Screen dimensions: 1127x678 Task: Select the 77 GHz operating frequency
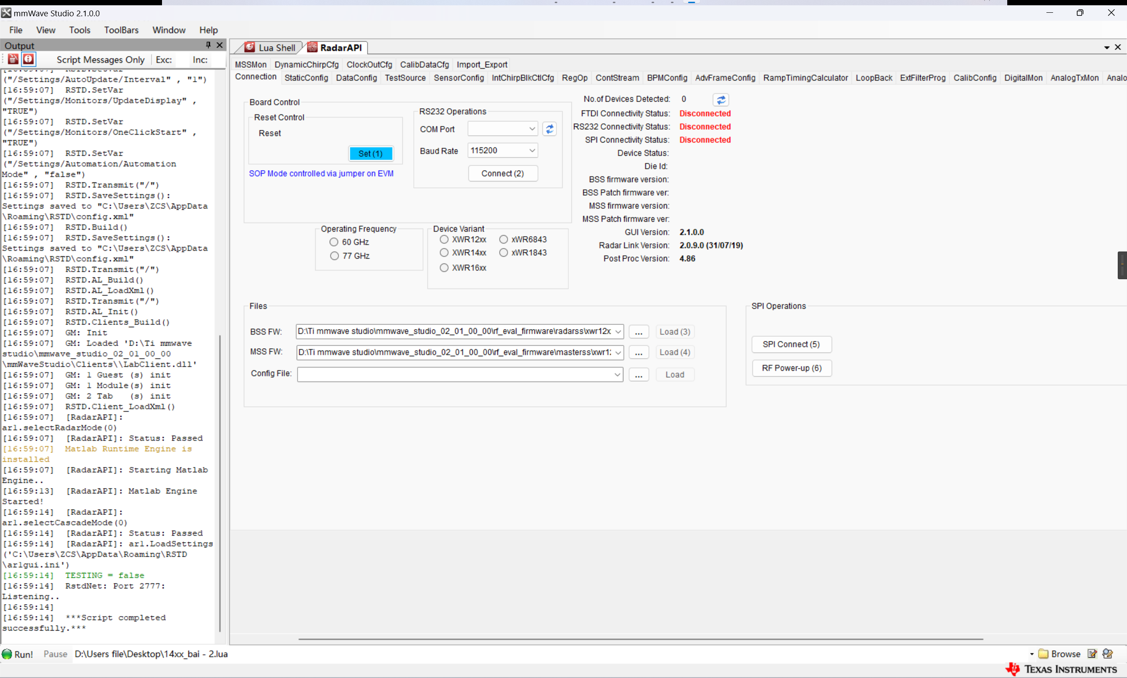pos(334,256)
